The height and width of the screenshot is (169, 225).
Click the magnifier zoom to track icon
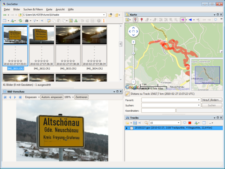(x=146, y=123)
